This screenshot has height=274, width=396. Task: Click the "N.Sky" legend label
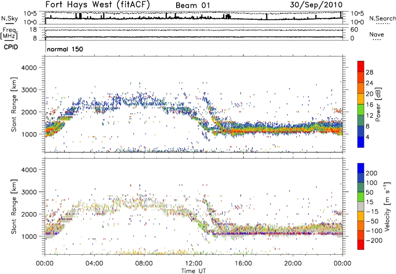coord(9,18)
